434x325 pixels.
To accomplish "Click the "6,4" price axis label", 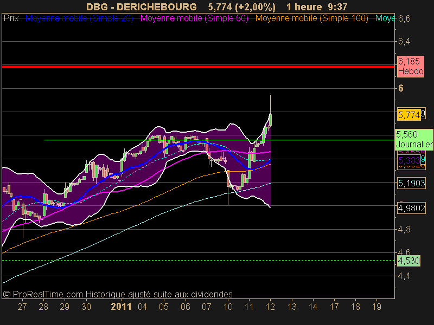I will coord(404,42).
